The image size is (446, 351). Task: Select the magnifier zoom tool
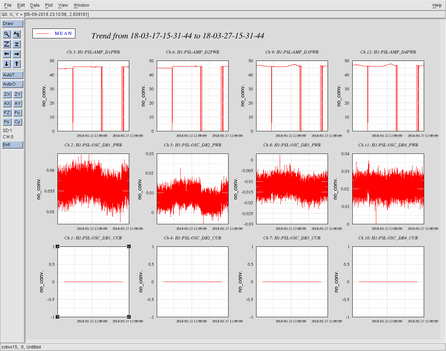pyautogui.click(x=7, y=34)
